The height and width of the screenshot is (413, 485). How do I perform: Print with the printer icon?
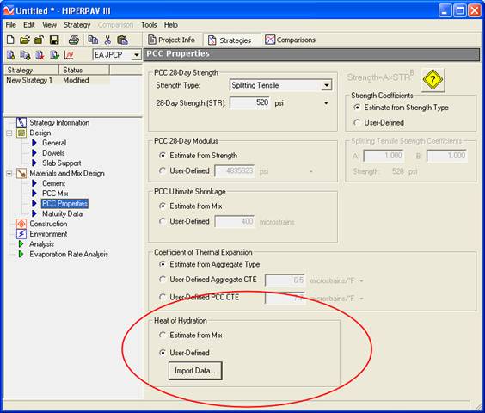pos(74,40)
